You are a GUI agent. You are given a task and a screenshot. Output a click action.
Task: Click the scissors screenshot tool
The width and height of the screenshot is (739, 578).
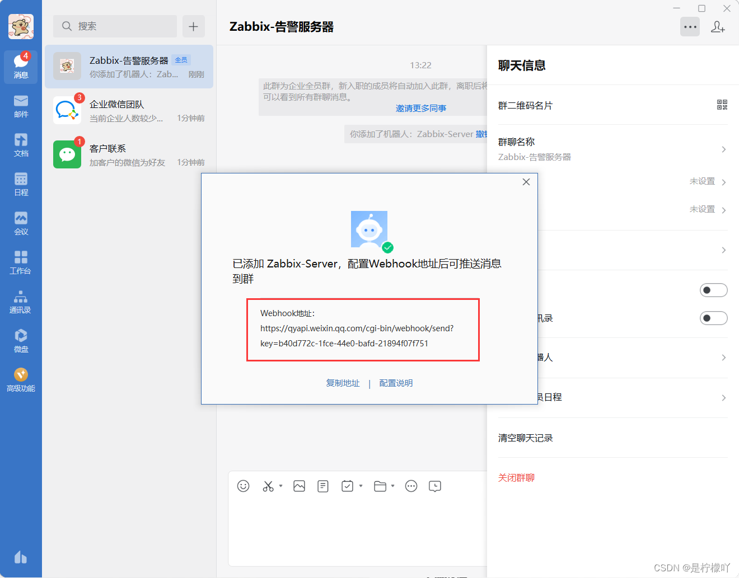[268, 486]
